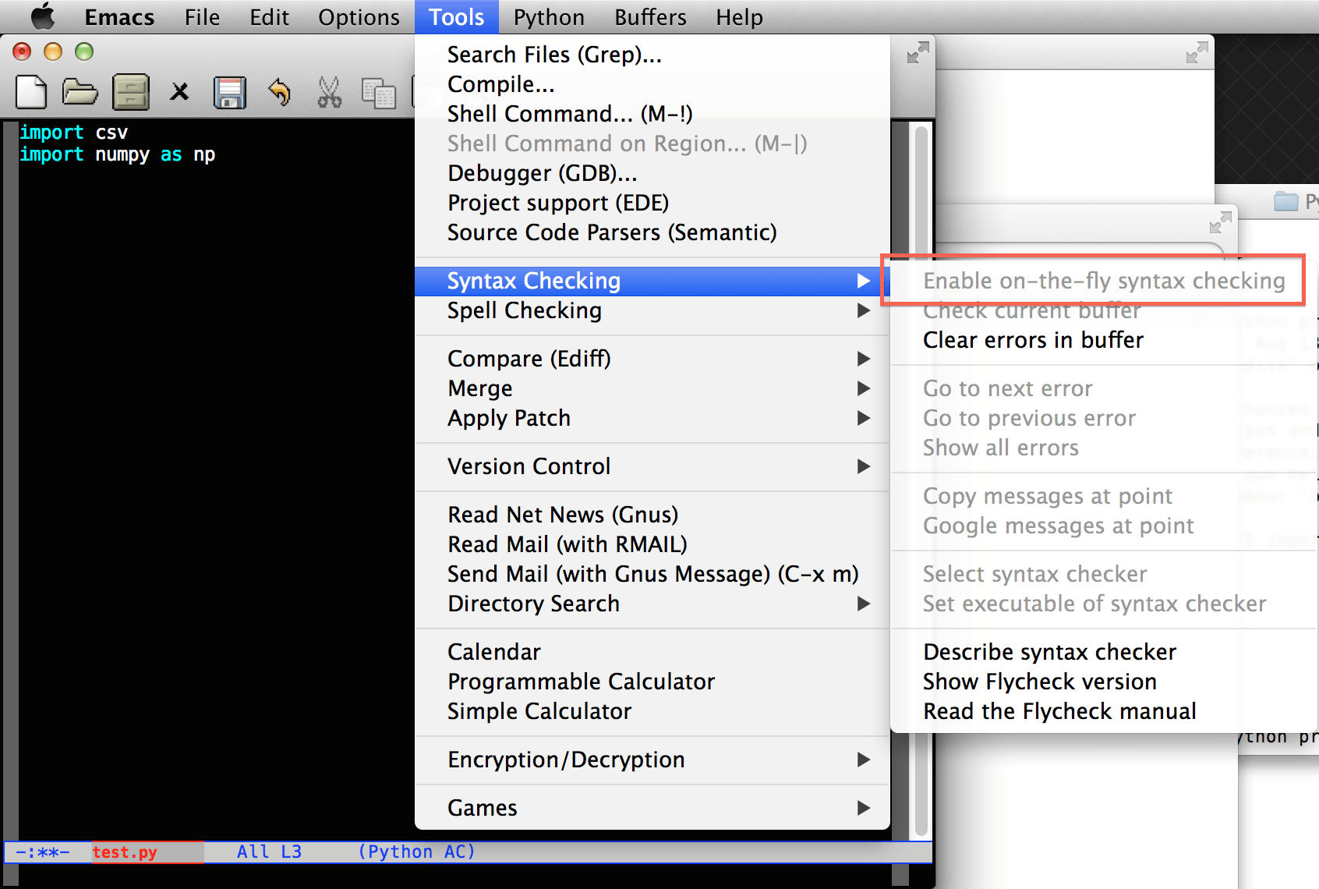Close the open Tools menu

point(457,16)
